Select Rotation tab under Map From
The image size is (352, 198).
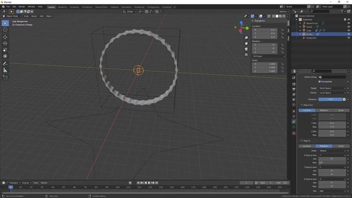[324, 111]
